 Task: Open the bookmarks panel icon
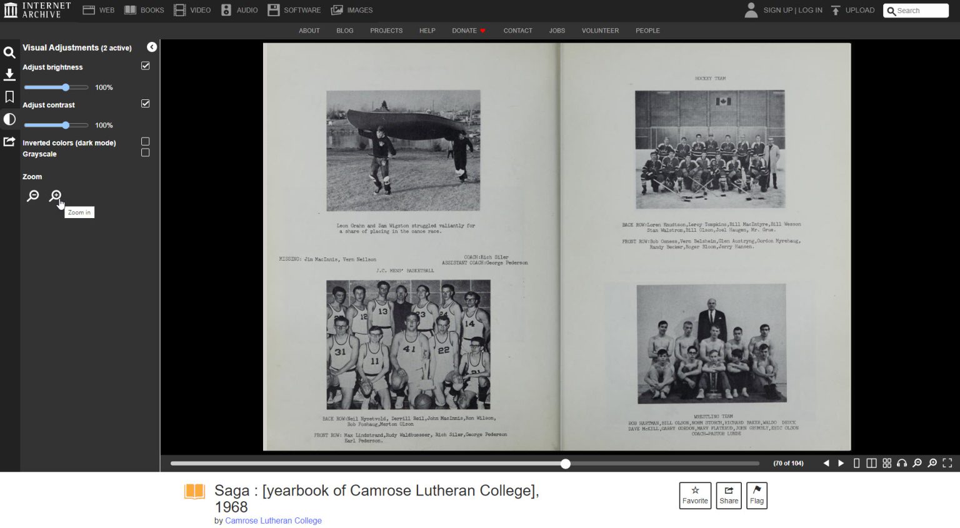click(x=9, y=97)
